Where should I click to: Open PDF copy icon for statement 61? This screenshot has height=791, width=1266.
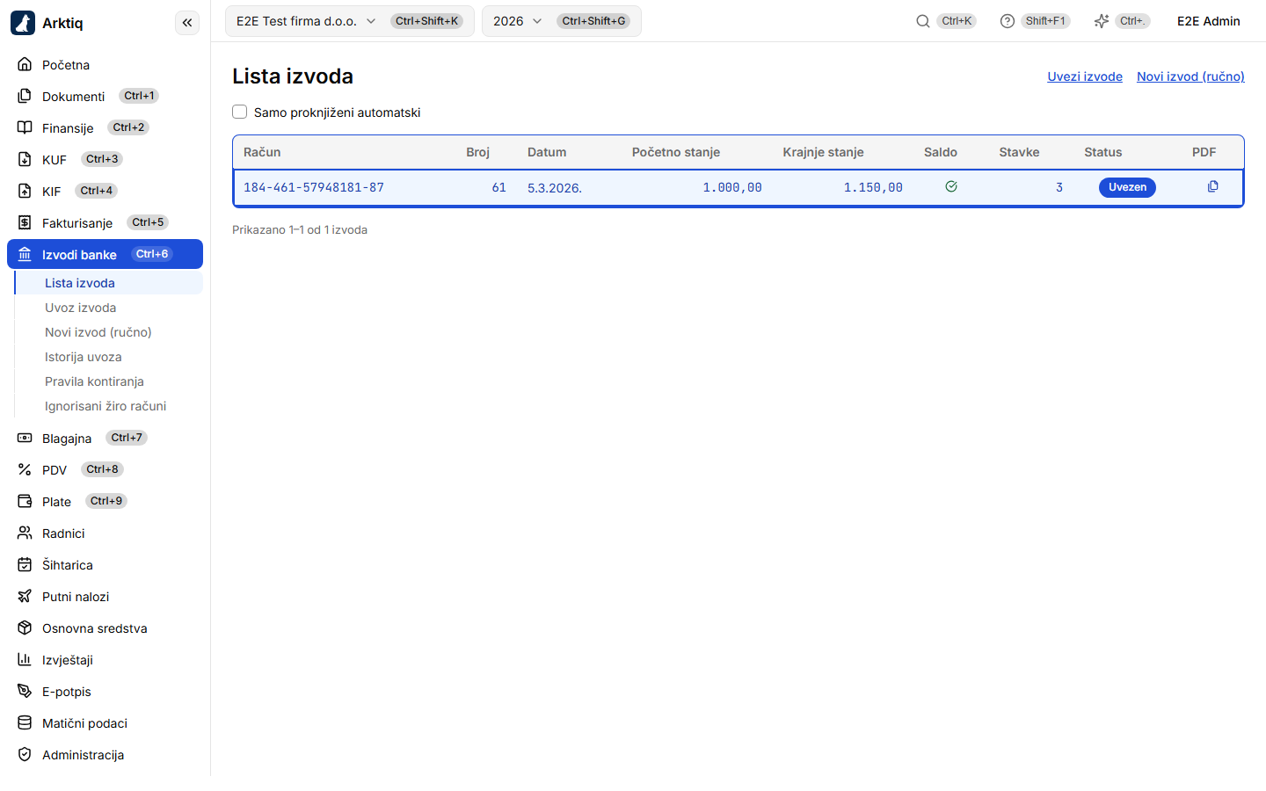(1212, 186)
